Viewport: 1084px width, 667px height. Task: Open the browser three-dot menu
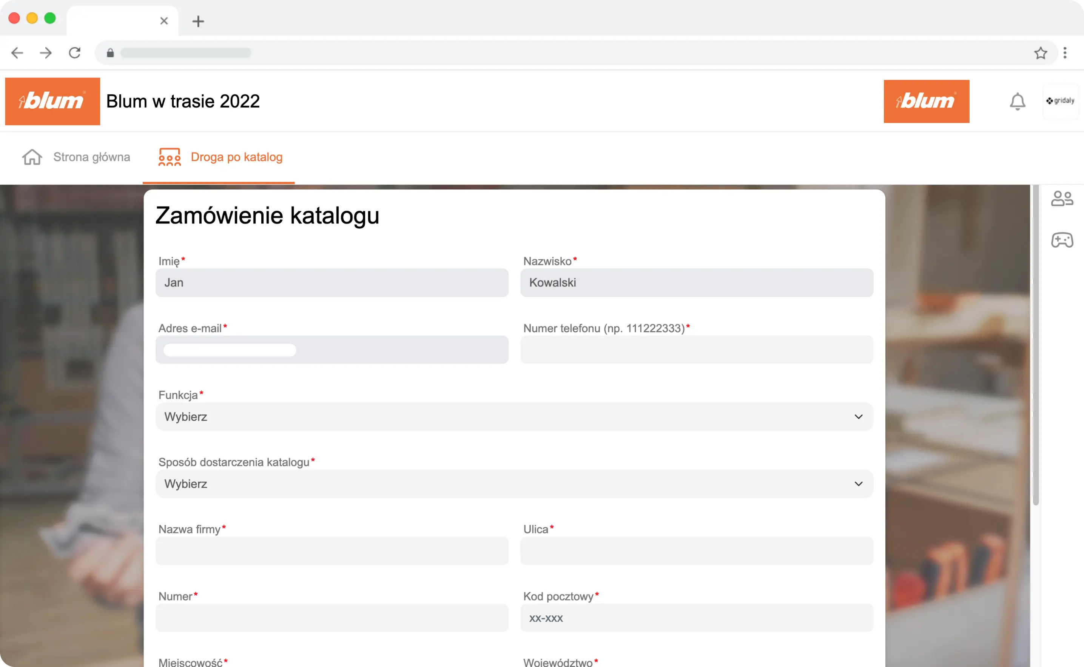[1065, 52]
